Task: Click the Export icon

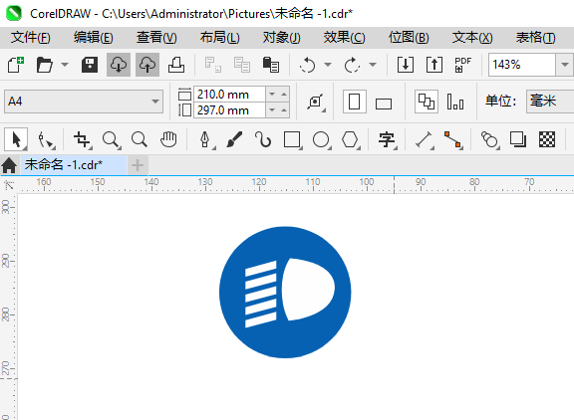Action: pos(434,65)
